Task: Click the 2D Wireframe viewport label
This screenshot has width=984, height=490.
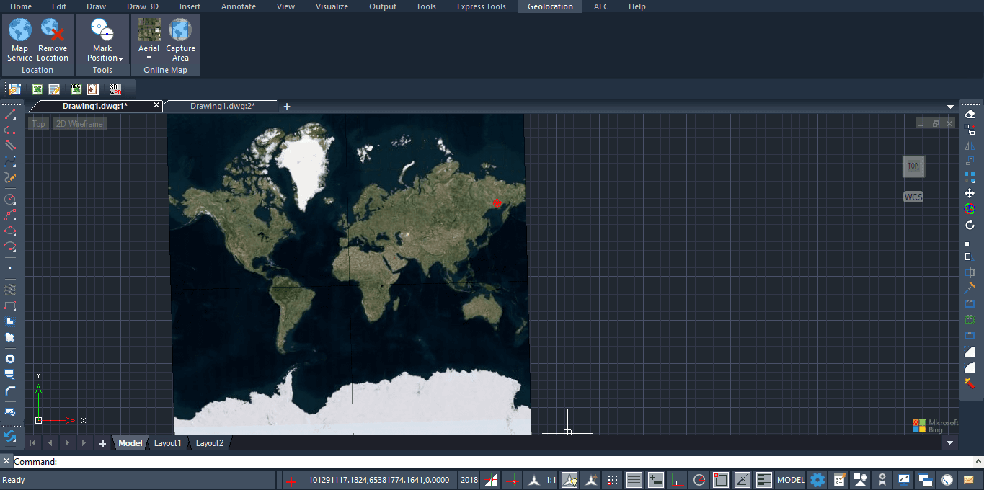Action: (79, 123)
